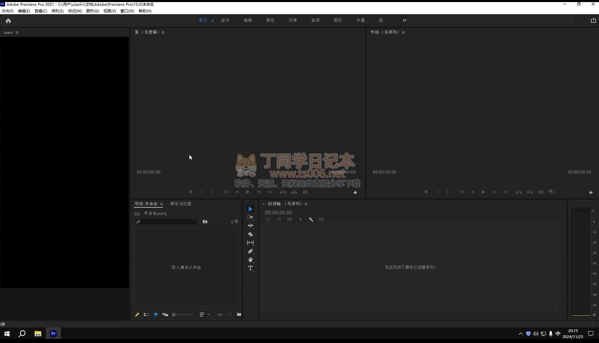The width and height of the screenshot is (599, 343).
Task: Switch to the 编辑 workspace
Action: pyautogui.click(x=247, y=21)
